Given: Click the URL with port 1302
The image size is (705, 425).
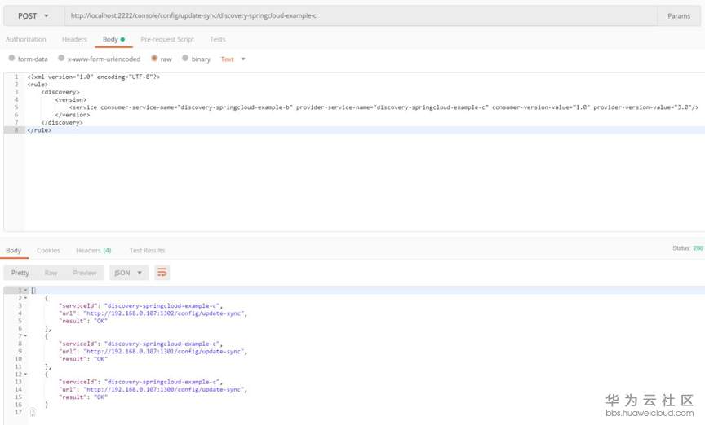Looking at the screenshot, I should point(165,313).
